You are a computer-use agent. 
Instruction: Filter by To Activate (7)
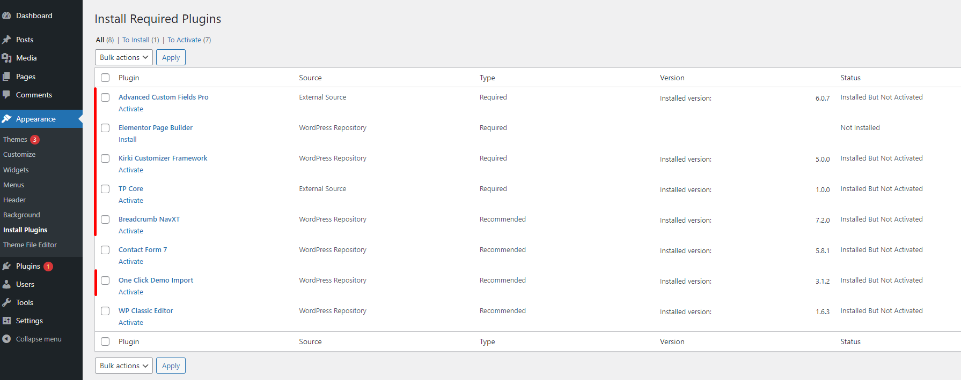coord(189,40)
